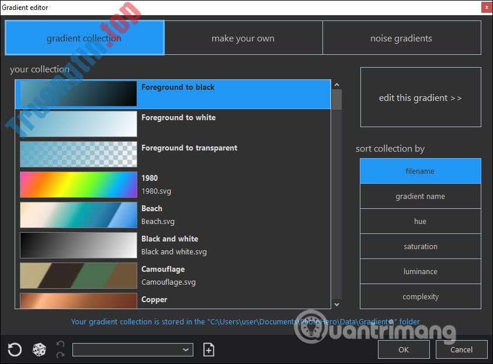The image size is (493, 364).
Task: Enable sorting by saturation
Action: click(x=420, y=246)
